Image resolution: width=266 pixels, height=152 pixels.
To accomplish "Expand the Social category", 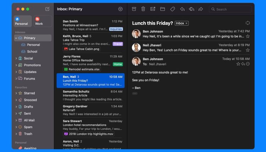I will (16, 58).
